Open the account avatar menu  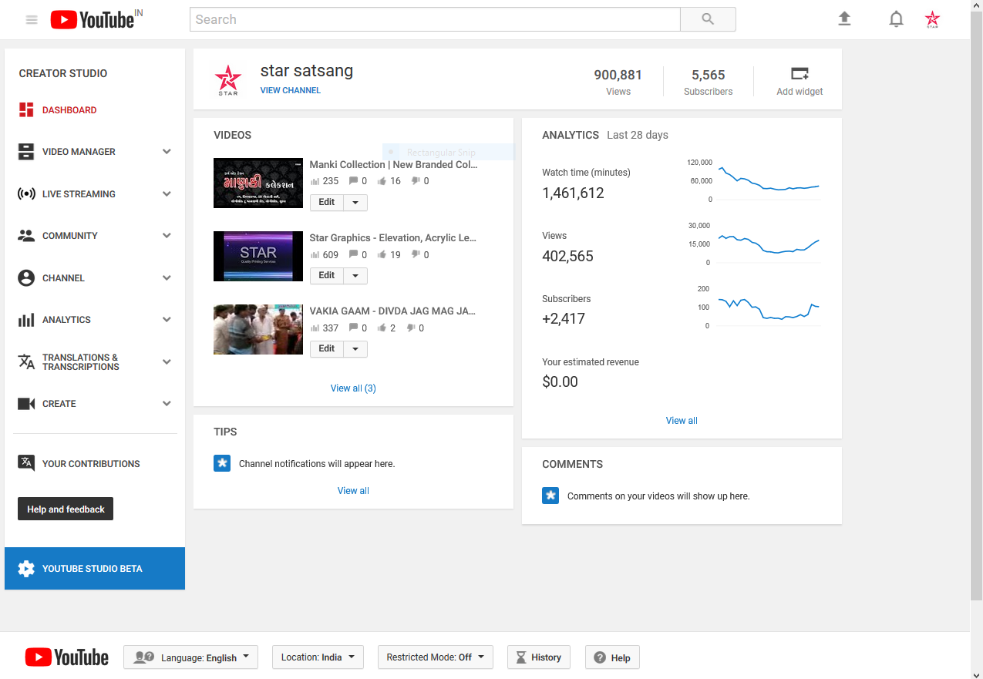[x=933, y=19]
